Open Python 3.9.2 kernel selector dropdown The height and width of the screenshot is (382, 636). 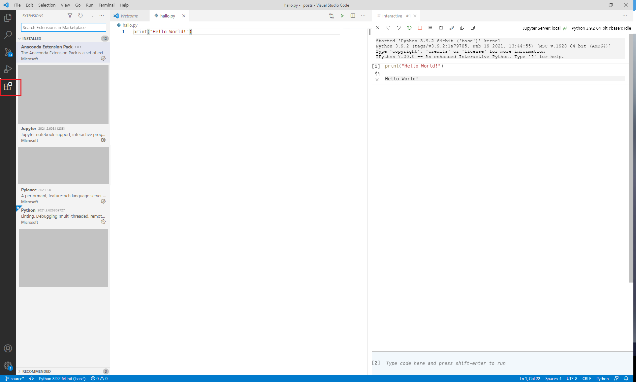601,28
